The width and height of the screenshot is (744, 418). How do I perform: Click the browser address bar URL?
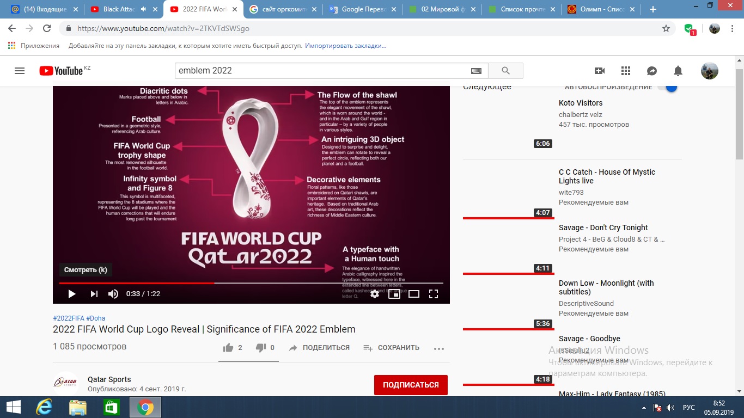[163, 29]
